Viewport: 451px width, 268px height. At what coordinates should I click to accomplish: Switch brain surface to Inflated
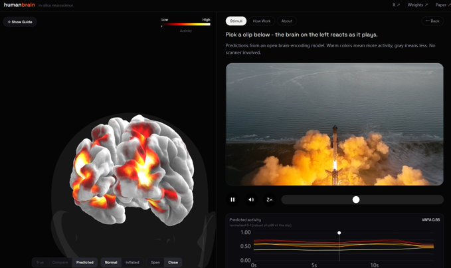pyautogui.click(x=132, y=262)
